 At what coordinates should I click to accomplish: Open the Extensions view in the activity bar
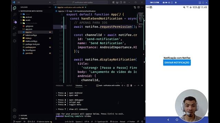(x=14, y=34)
